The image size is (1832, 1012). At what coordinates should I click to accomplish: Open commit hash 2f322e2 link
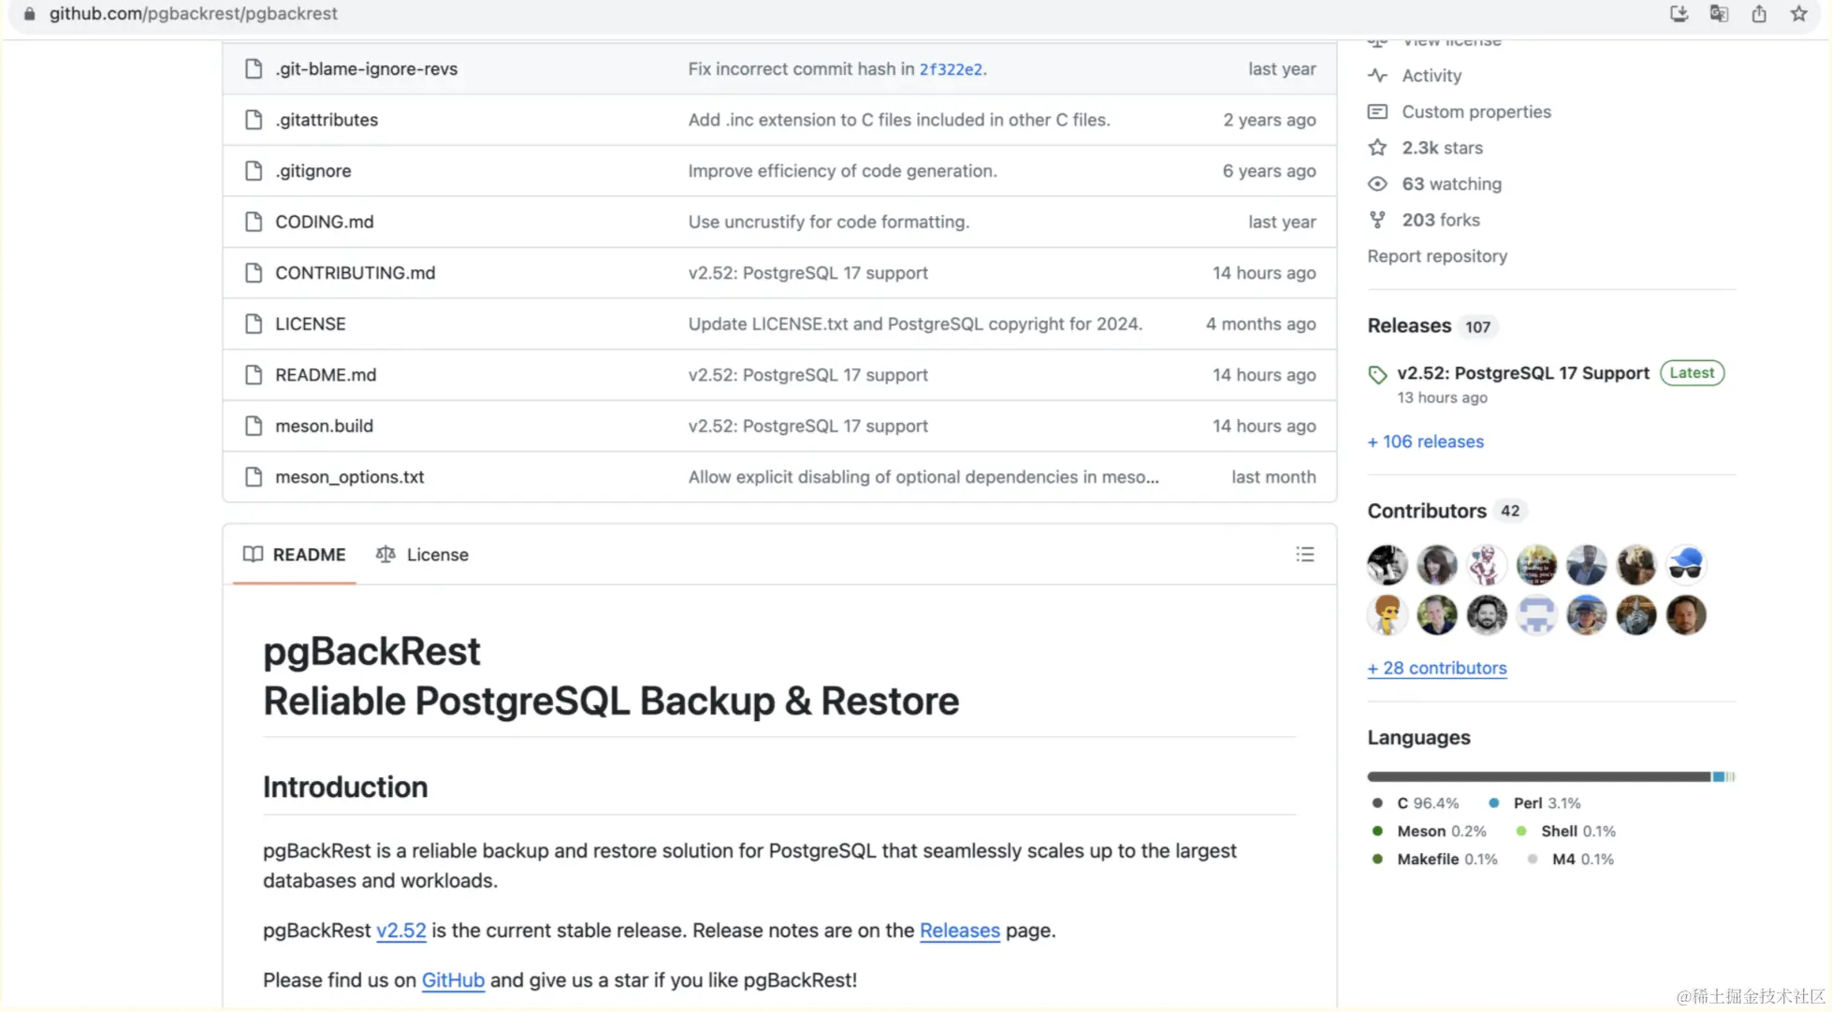[950, 69]
